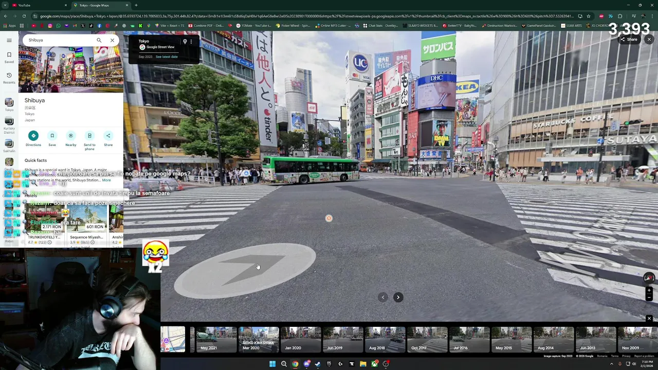Click the Share button over Street View
This screenshot has width=658, height=370.
(629, 40)
